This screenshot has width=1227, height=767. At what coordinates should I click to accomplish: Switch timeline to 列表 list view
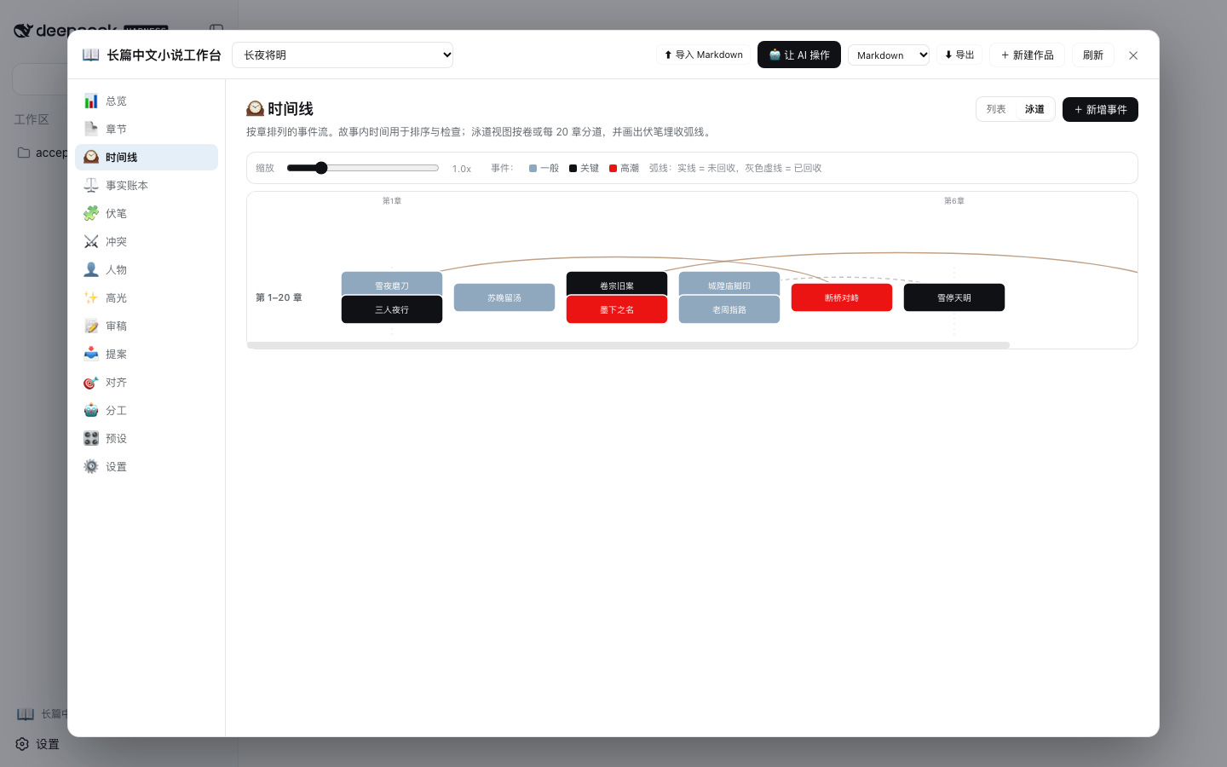[x=996, y=109]
